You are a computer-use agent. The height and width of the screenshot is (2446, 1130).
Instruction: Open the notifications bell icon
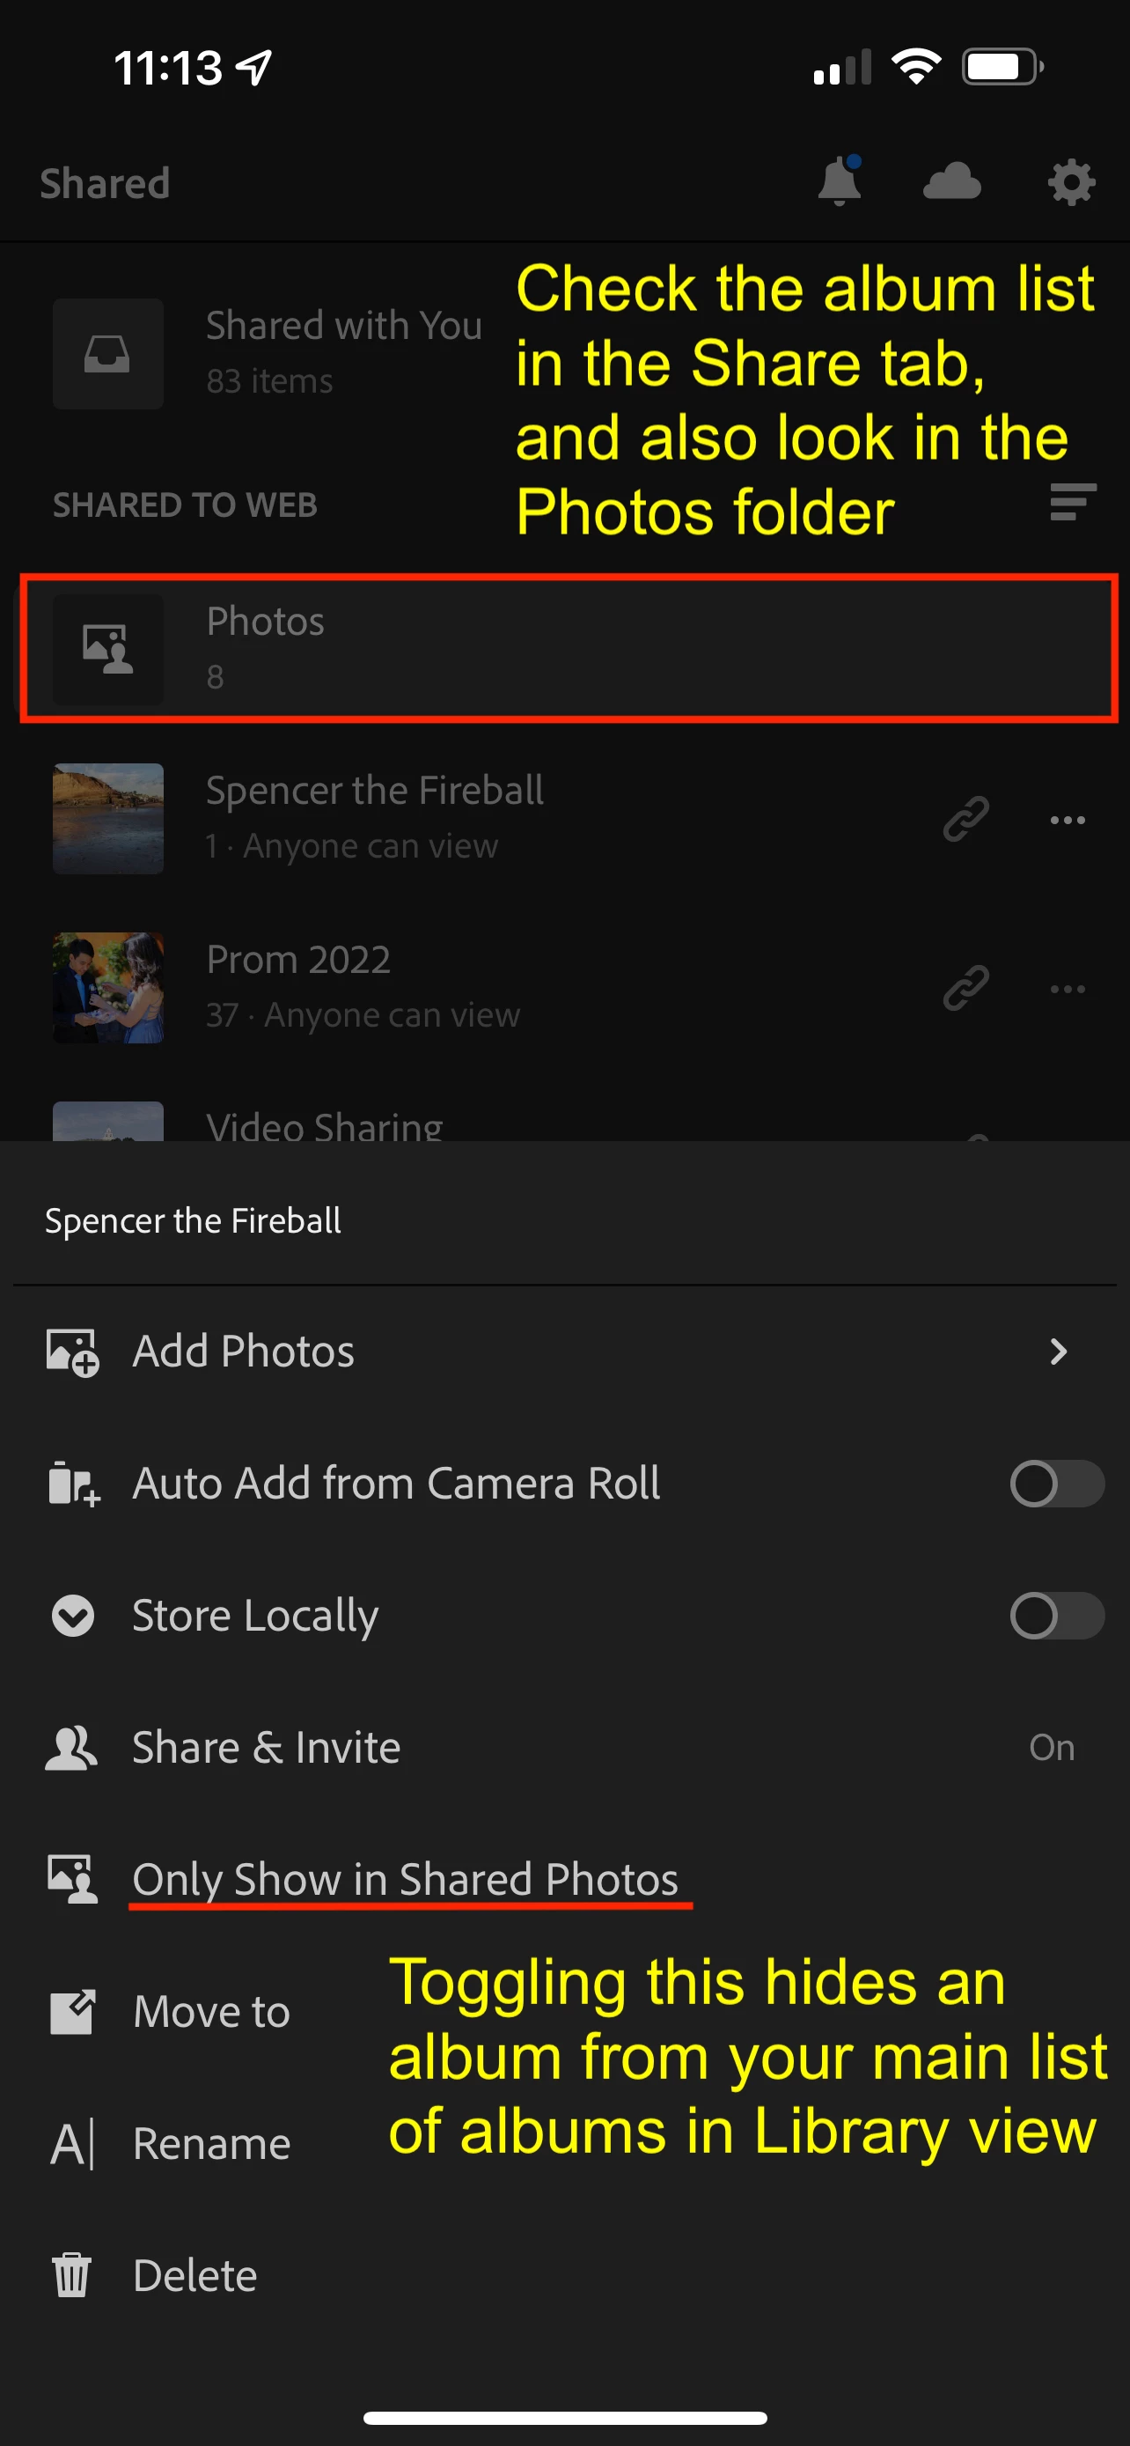coord(839,182)
